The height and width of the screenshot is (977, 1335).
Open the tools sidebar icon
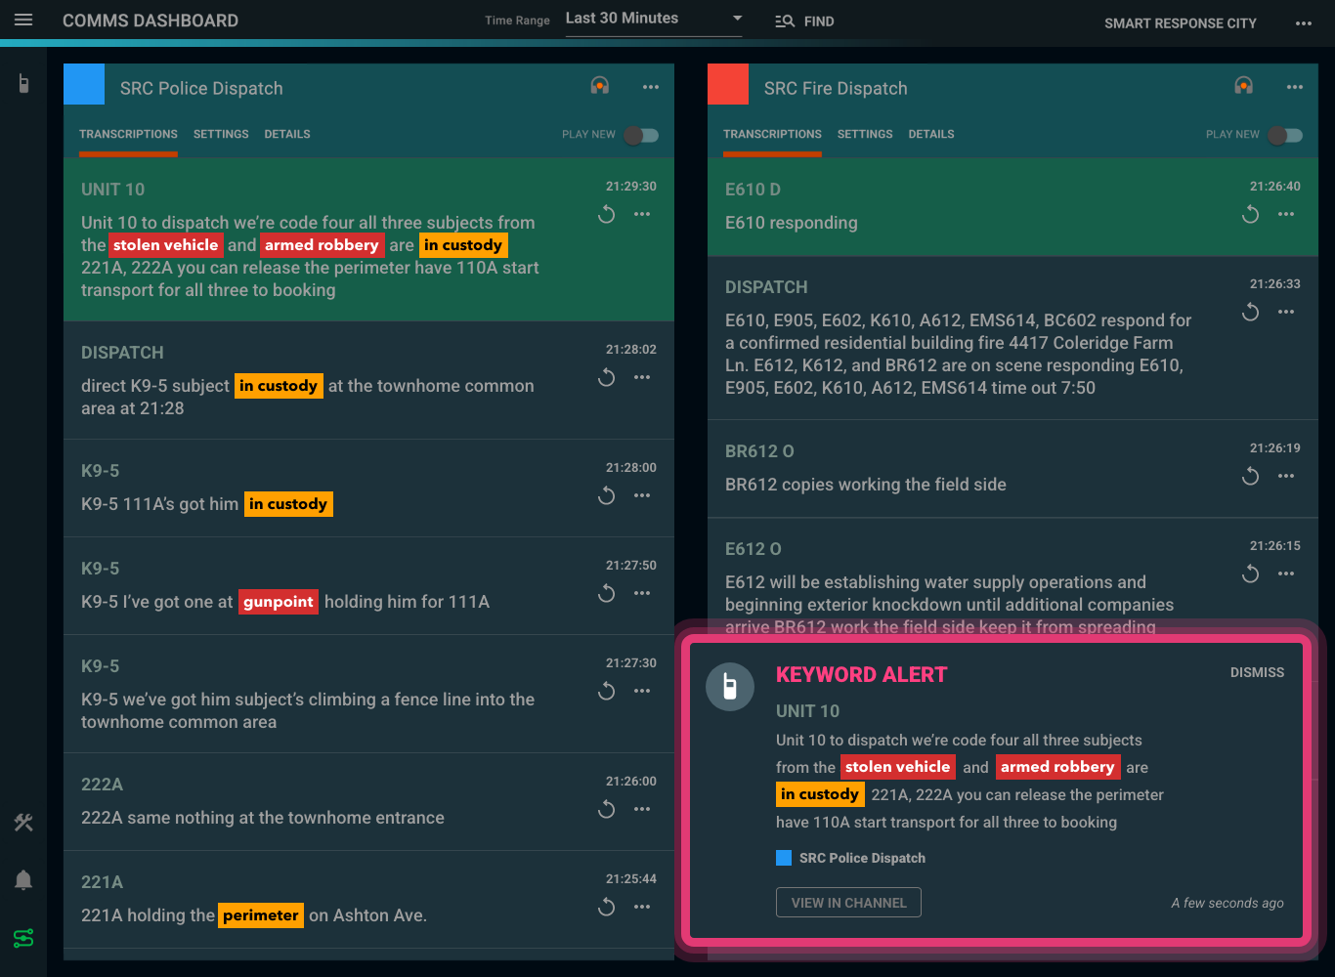pyautogui.click(x=23, y=823)
